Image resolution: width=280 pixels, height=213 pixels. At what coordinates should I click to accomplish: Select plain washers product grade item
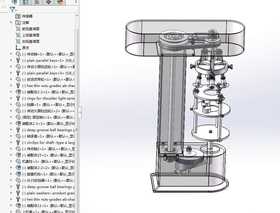(x=48, y=193)
